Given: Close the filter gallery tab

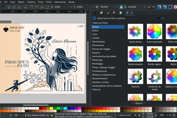Looking at the screenshot, I should pyautogui.click(x=132, y=13).
